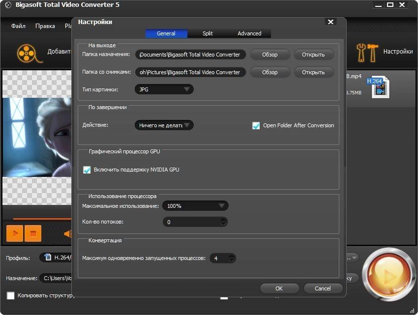Image resolution: width=418 pixels, height=315 pixels.
Task: Click the Добавить toolbar label
Action: pos(59,52)
